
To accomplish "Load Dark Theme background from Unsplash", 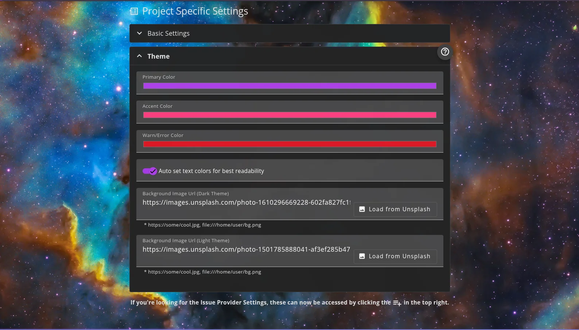I will click(x=395, y=209).
